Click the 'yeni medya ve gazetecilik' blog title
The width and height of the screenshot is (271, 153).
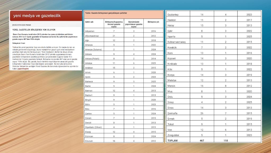[37, 16]
